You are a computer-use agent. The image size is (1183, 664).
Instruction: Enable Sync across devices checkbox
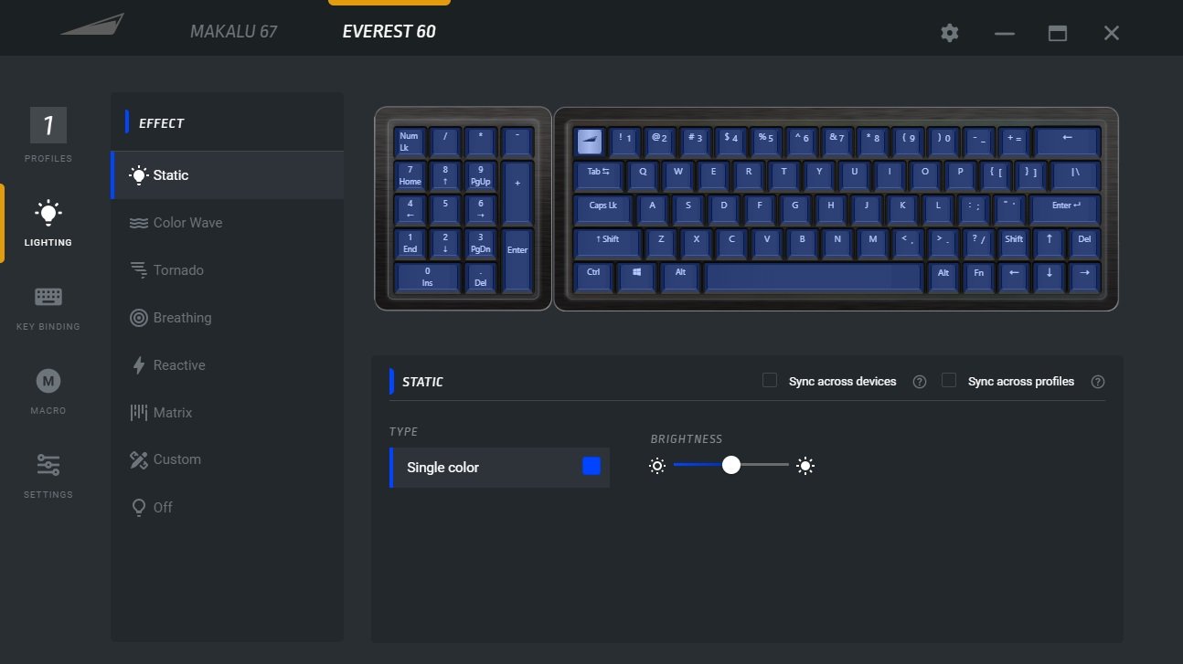point(770,381)
